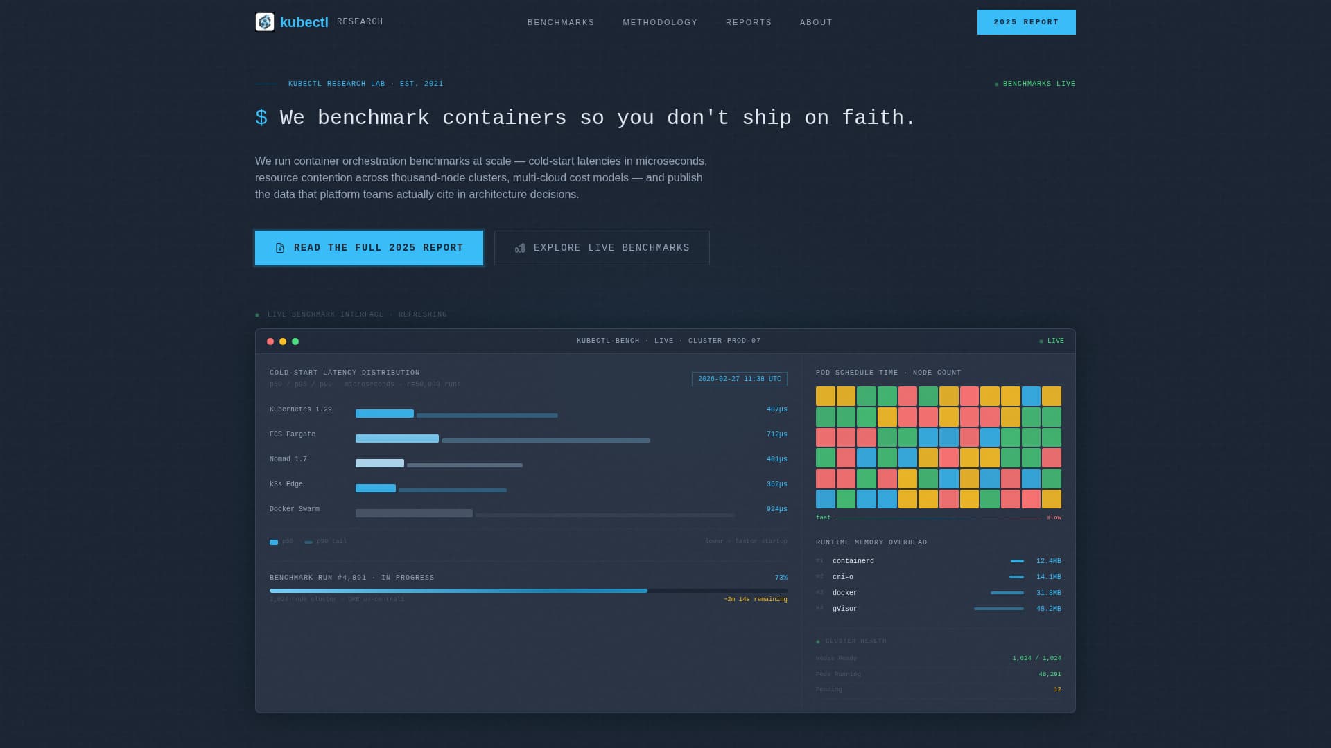Screen dimensions: 1331x748
Task: Click the 'slow' heatmap legend label
Action: click(x=1054, y=517)
